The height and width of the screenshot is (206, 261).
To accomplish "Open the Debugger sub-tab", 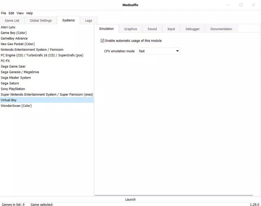I will click(x=193, y=29).
